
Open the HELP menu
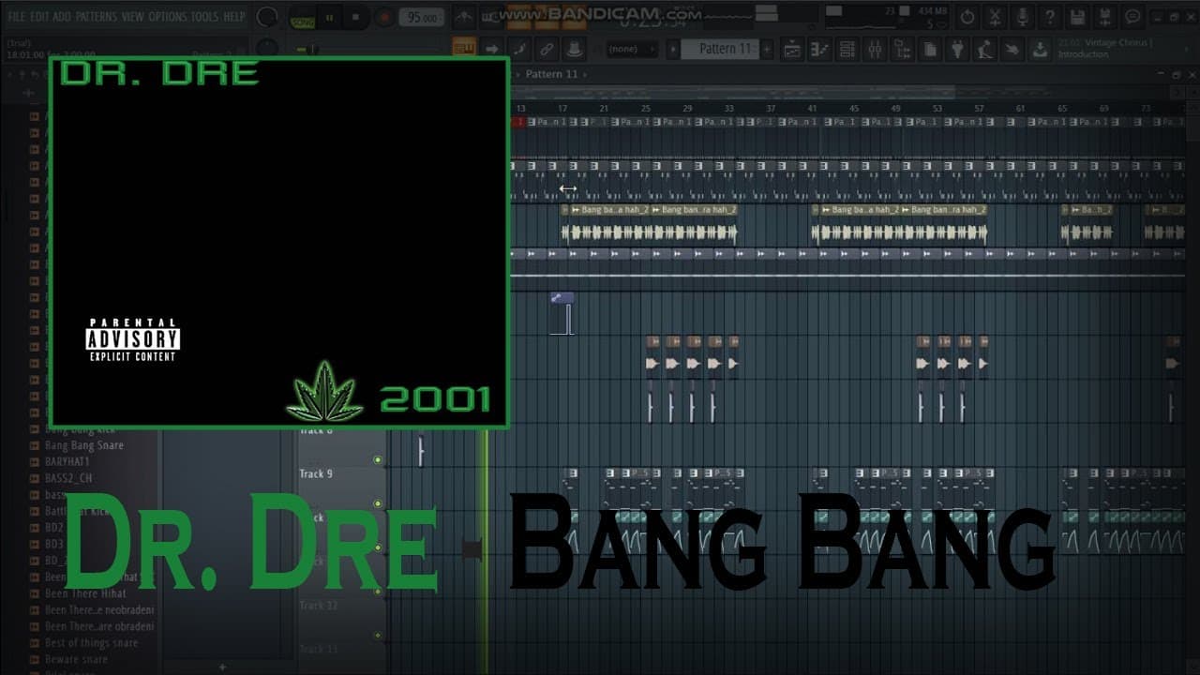coord(234,17)
